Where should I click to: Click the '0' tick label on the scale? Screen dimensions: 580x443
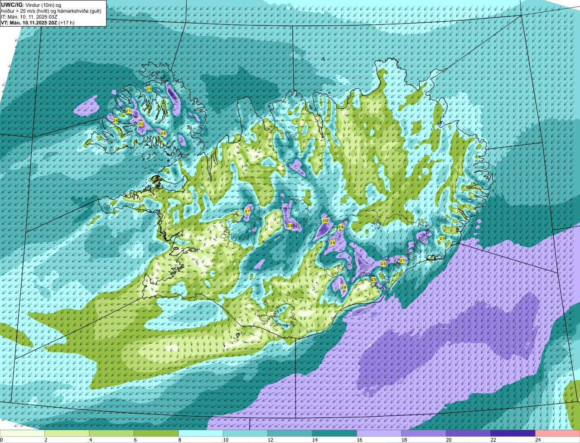(x=1, y=440)
